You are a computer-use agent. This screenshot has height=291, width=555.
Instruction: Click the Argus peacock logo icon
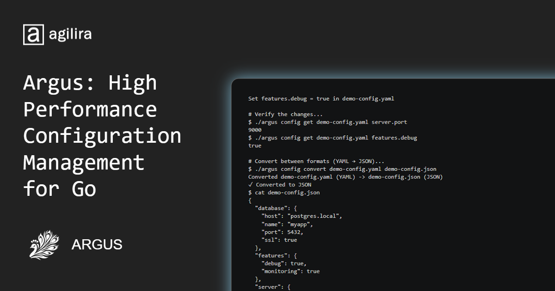[45, 244]
